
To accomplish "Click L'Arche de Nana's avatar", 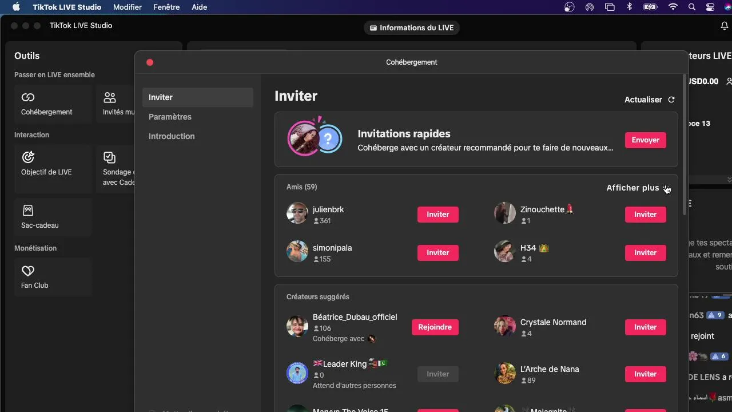I will click(x=505, y=373).
